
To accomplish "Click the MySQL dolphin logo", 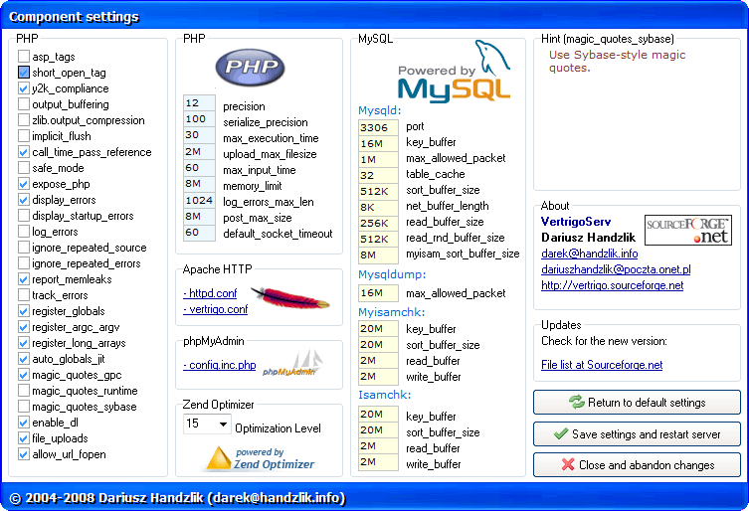I will 454,73.
